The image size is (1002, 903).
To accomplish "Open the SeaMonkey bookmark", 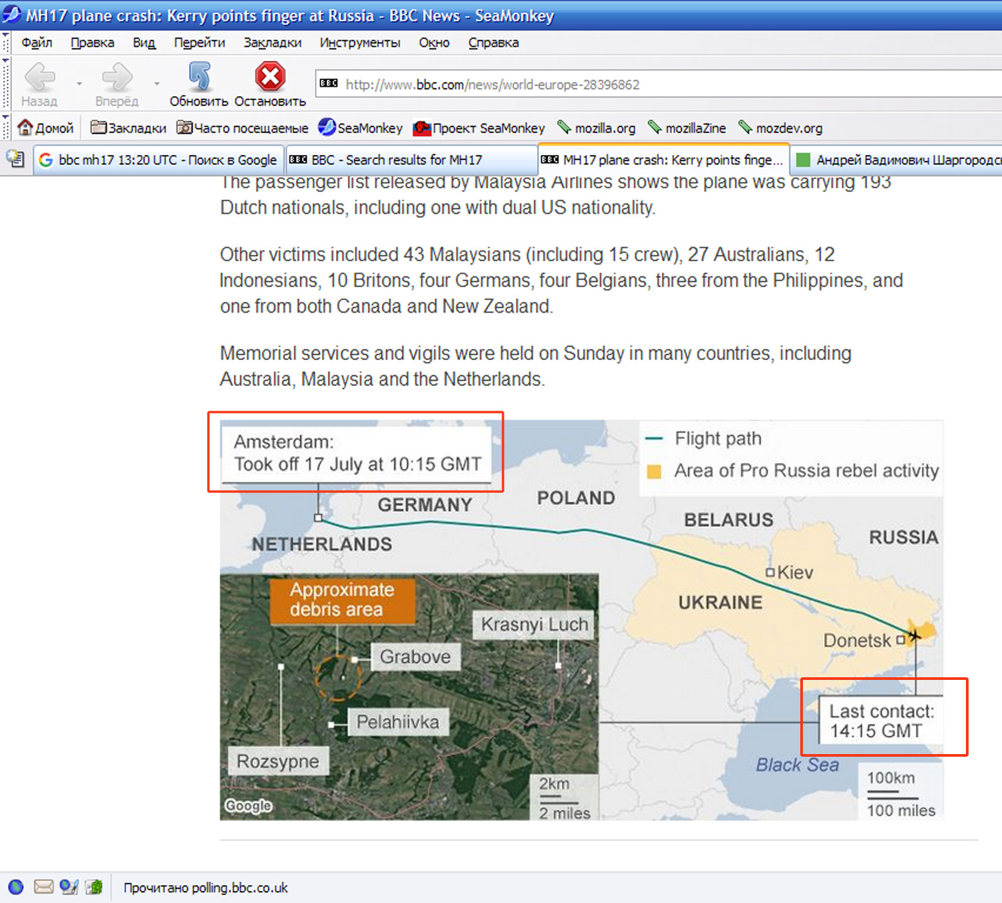I will [361, 128].
